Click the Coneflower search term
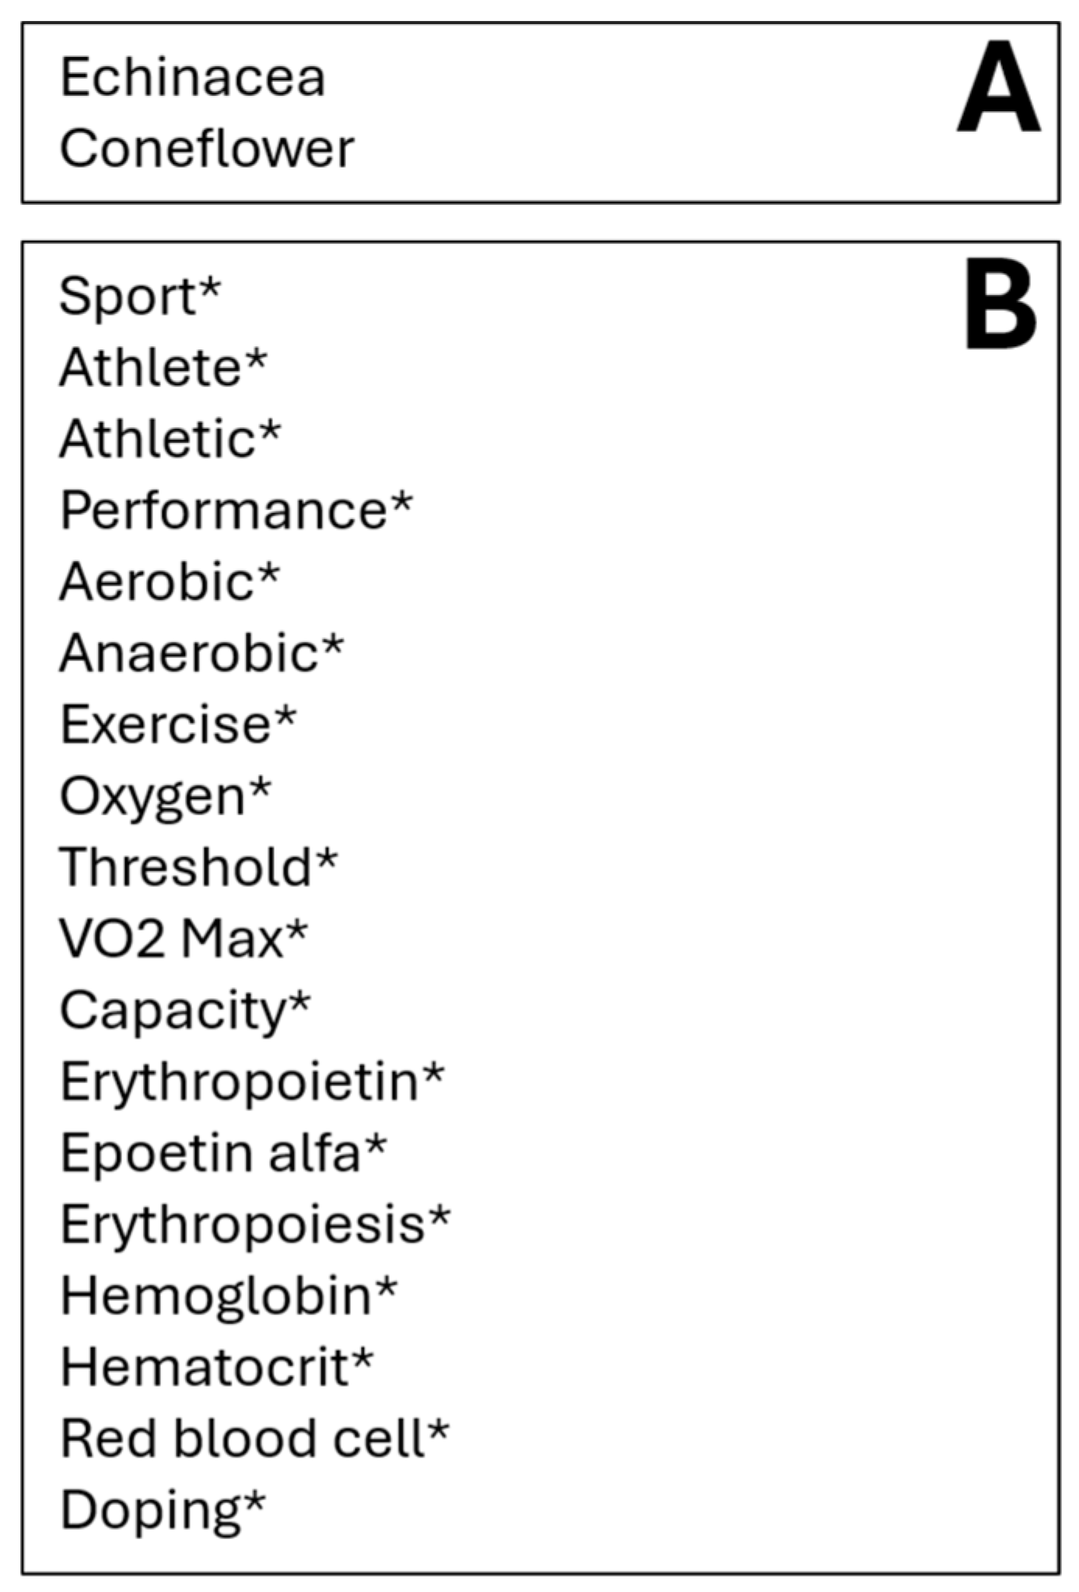The height and width of the screenshot is (1592, 1079). [207, 149]
